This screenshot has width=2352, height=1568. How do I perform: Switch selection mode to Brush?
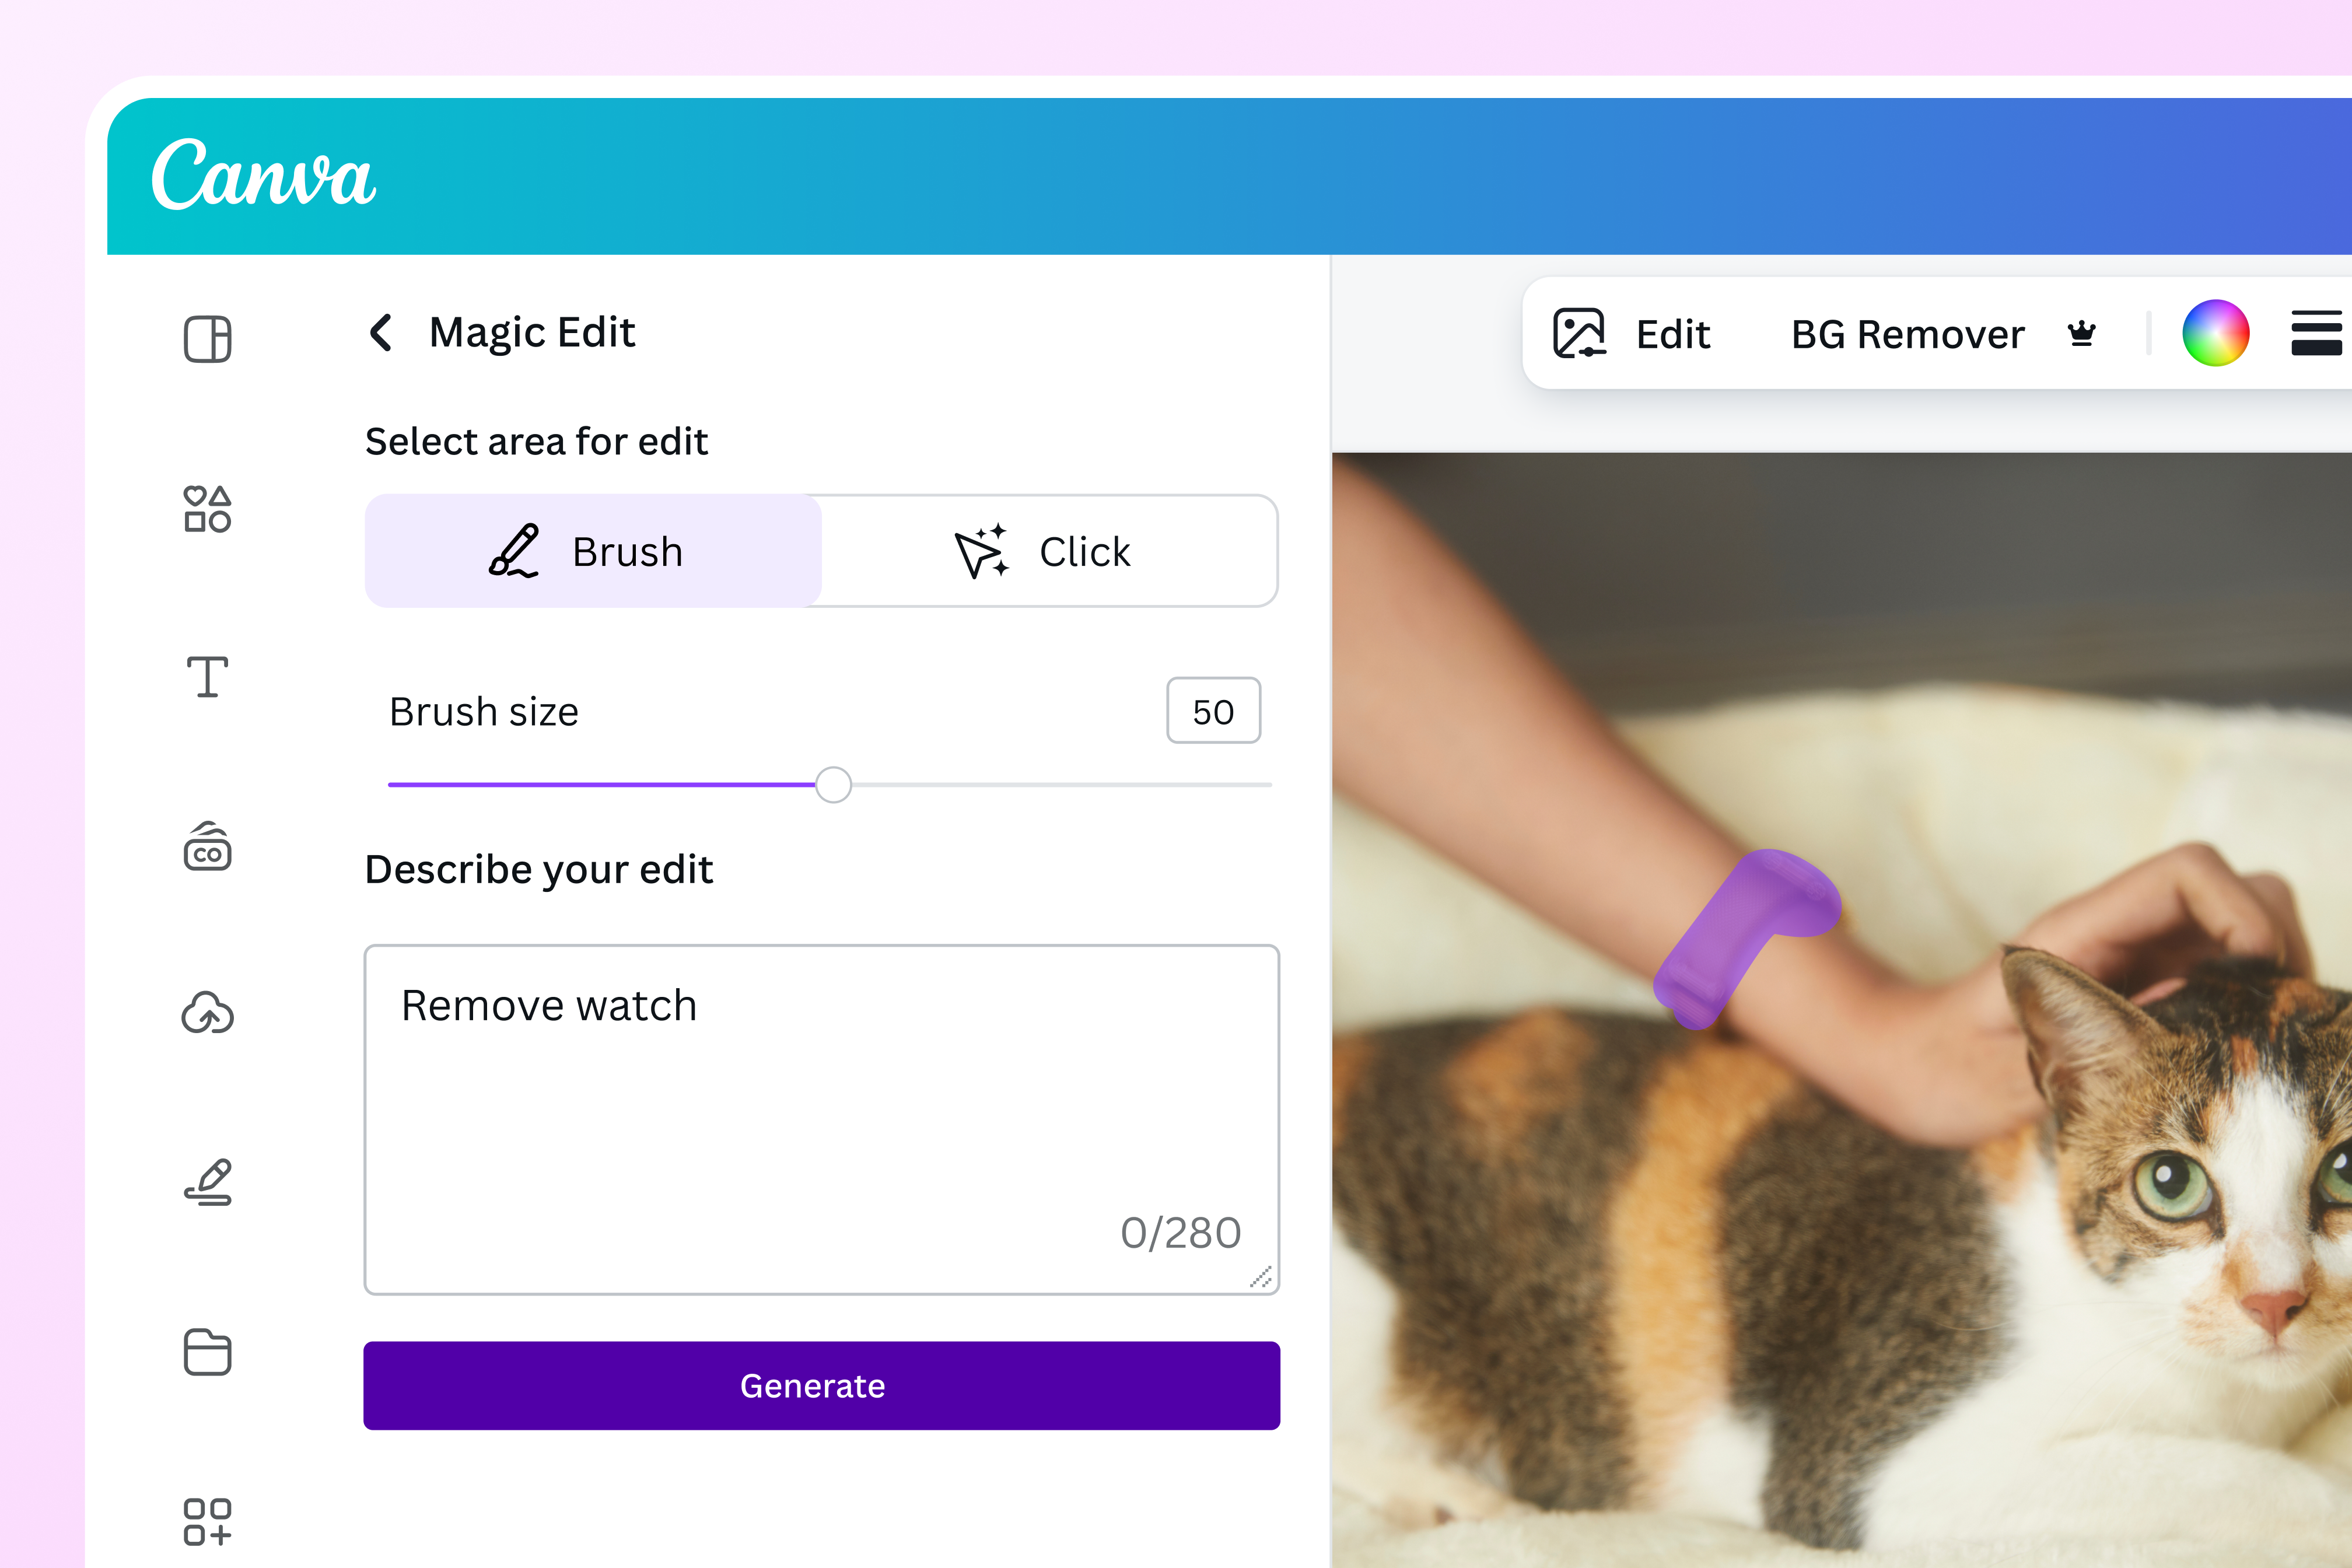(593, 551)
